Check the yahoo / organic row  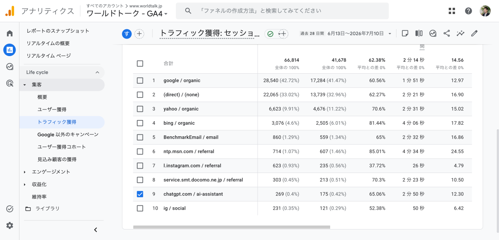point(140,109)
